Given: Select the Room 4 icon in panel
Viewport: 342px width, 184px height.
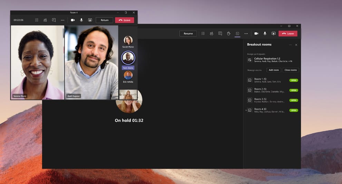Looking at the screenshot, I should (x=250, y=110).
